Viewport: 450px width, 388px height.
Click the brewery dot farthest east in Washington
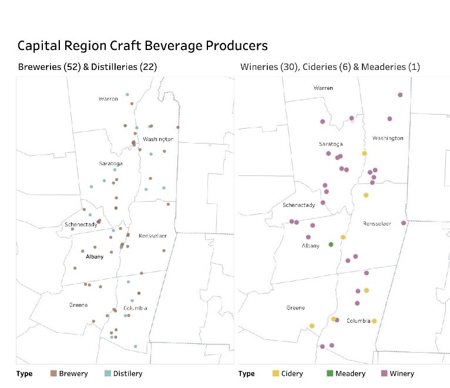(x=178, y=127)
